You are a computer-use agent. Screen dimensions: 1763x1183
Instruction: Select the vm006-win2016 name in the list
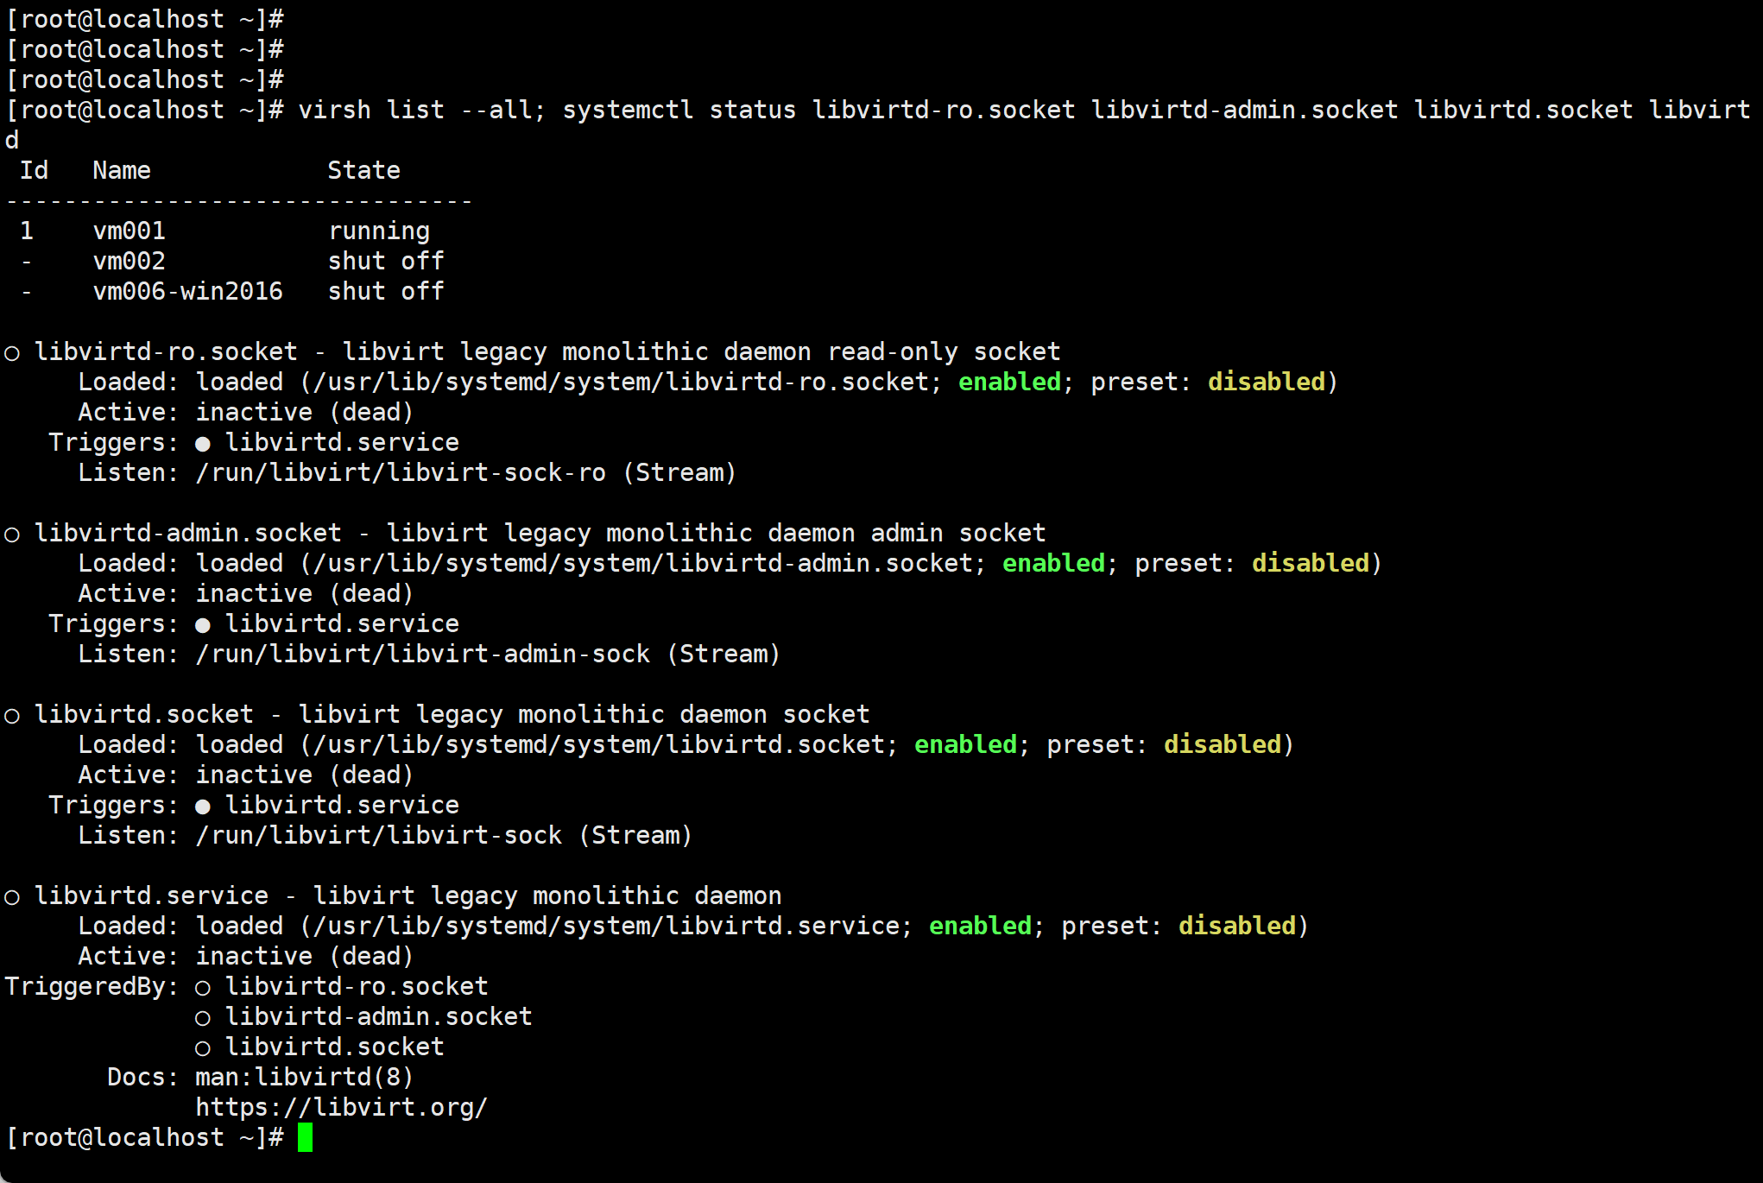tap(187, 291)
